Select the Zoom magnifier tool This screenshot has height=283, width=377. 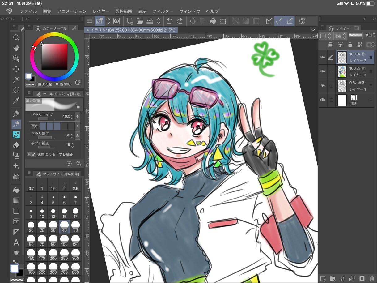pos(16,38)
